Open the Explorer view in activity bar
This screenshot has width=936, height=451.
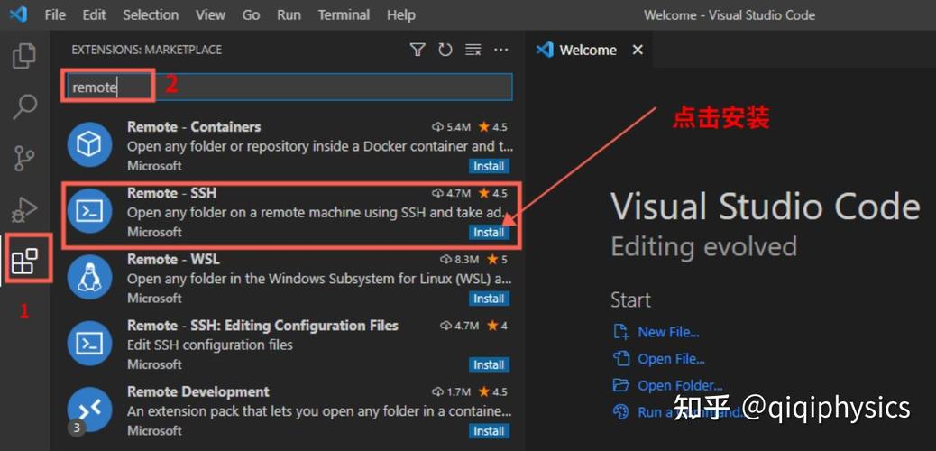(x=24, y=56)
